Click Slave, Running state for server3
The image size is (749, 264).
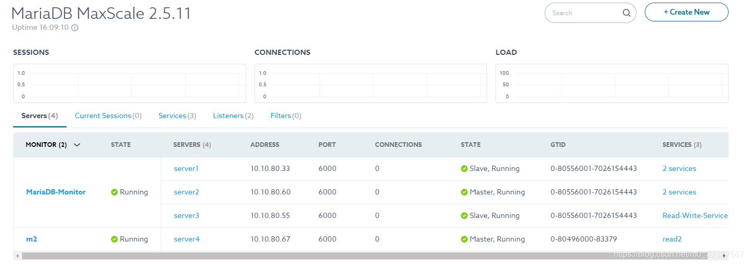(494, 215)
